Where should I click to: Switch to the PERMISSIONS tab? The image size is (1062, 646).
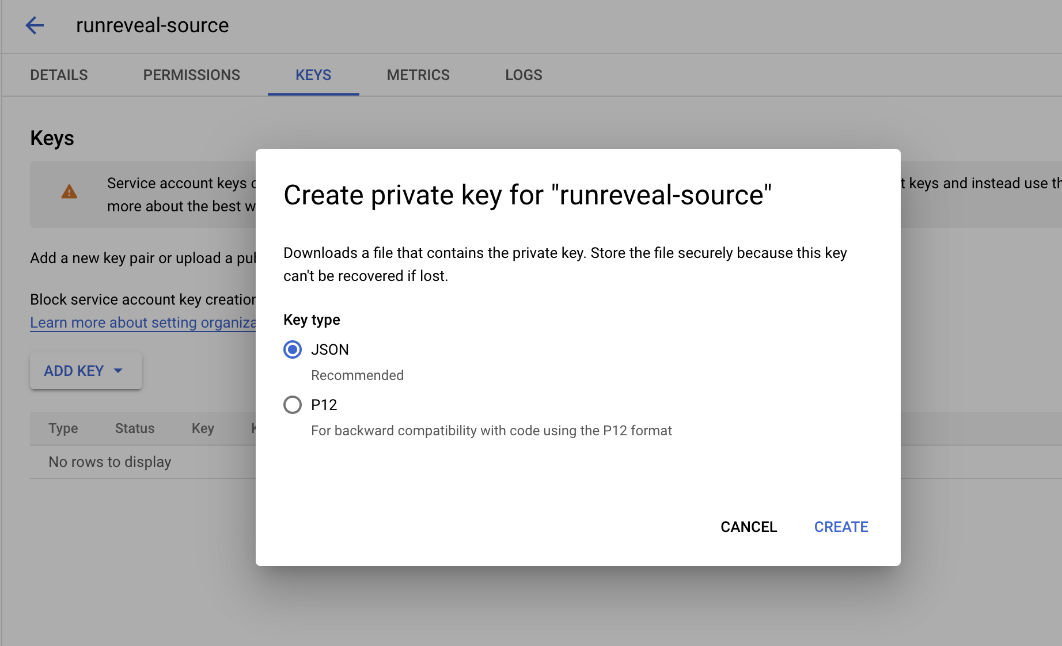coord(192,74)
